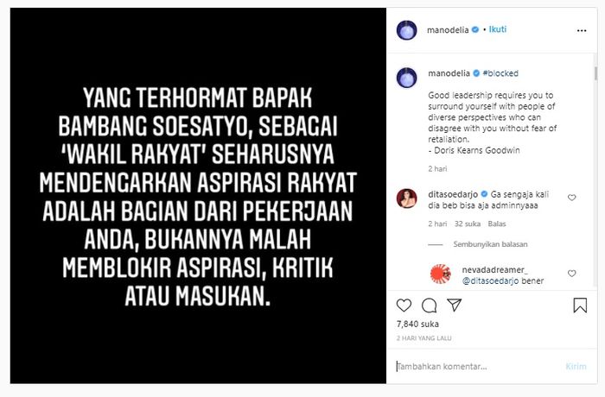Open manodelia profile picture in header
The width and height of the screenshot is (605, 397).
click(x=407, y=30)
